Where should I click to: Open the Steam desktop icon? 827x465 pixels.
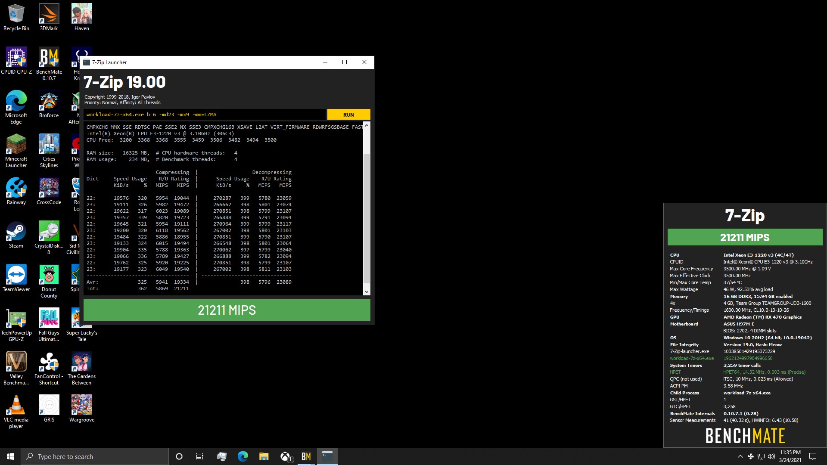(16, 235)
